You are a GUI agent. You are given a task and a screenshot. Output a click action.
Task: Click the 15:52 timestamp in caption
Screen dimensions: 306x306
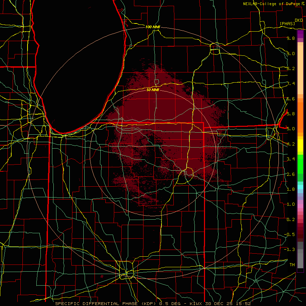point(243,304)
